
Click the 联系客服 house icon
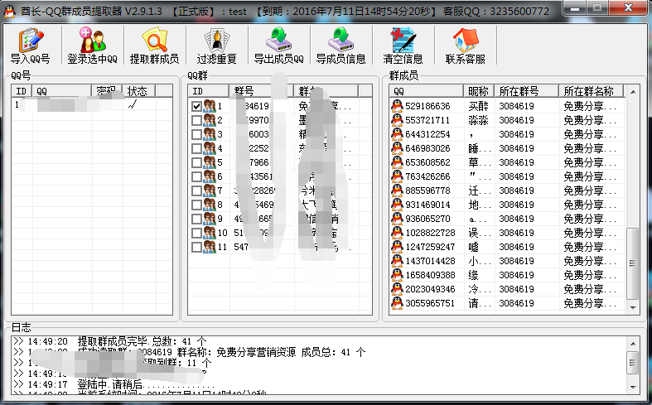(x=466, y=40)
